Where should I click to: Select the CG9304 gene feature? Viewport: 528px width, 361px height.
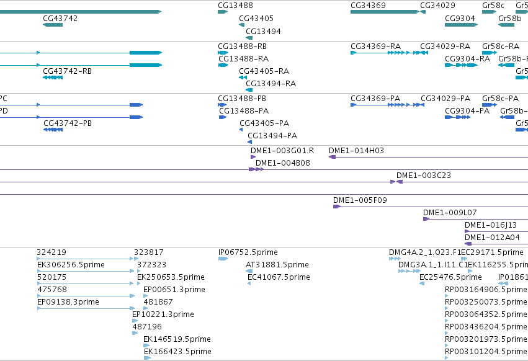(x=461, y=25)
